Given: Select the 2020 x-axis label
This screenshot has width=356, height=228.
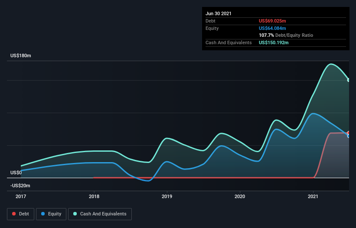Looking at the screenshot, I should (240, 196).
